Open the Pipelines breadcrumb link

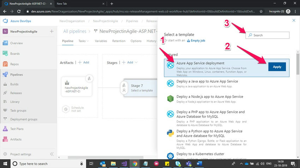coord(132,21)
